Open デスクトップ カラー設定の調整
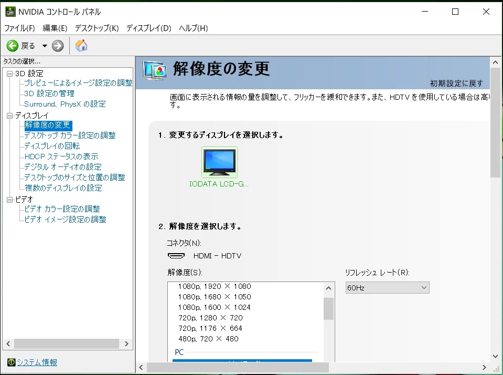The width and height of the screenshot is (503, 375). 70,136
